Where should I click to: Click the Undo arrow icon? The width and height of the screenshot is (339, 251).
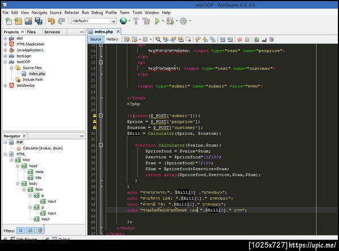pyautogui.click(x=51, y=21)
